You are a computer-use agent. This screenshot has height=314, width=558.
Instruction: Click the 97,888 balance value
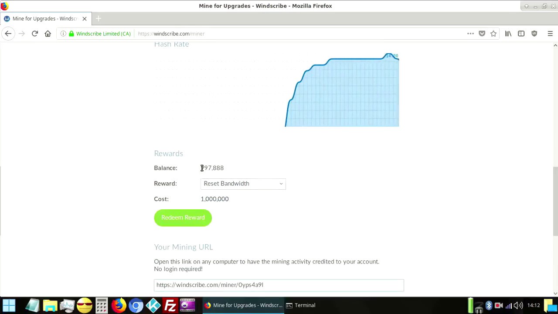[x=212, y=168]
